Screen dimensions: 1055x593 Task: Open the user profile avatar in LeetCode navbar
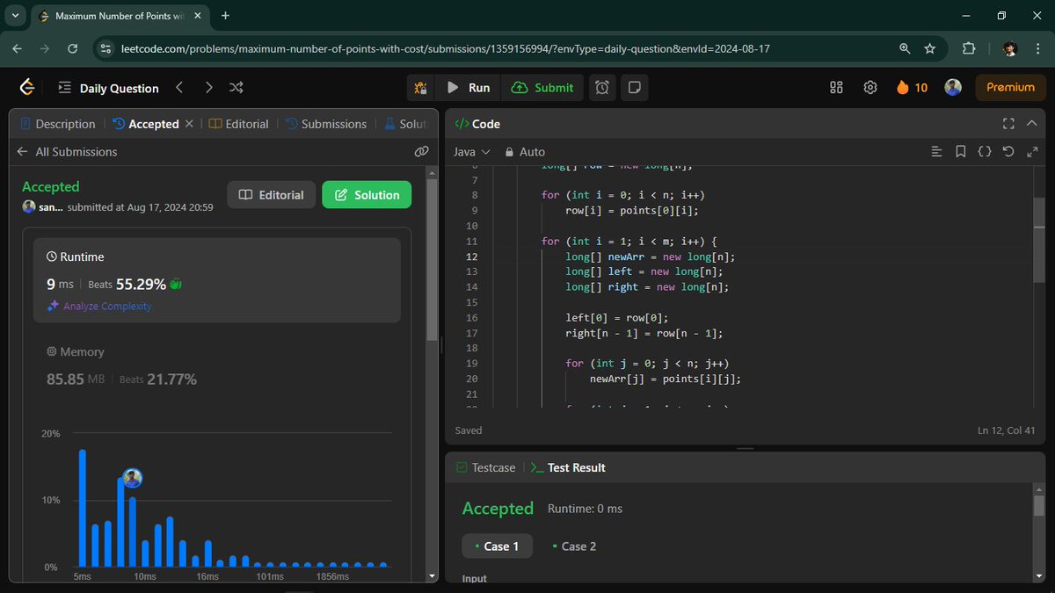pos(953,87)
